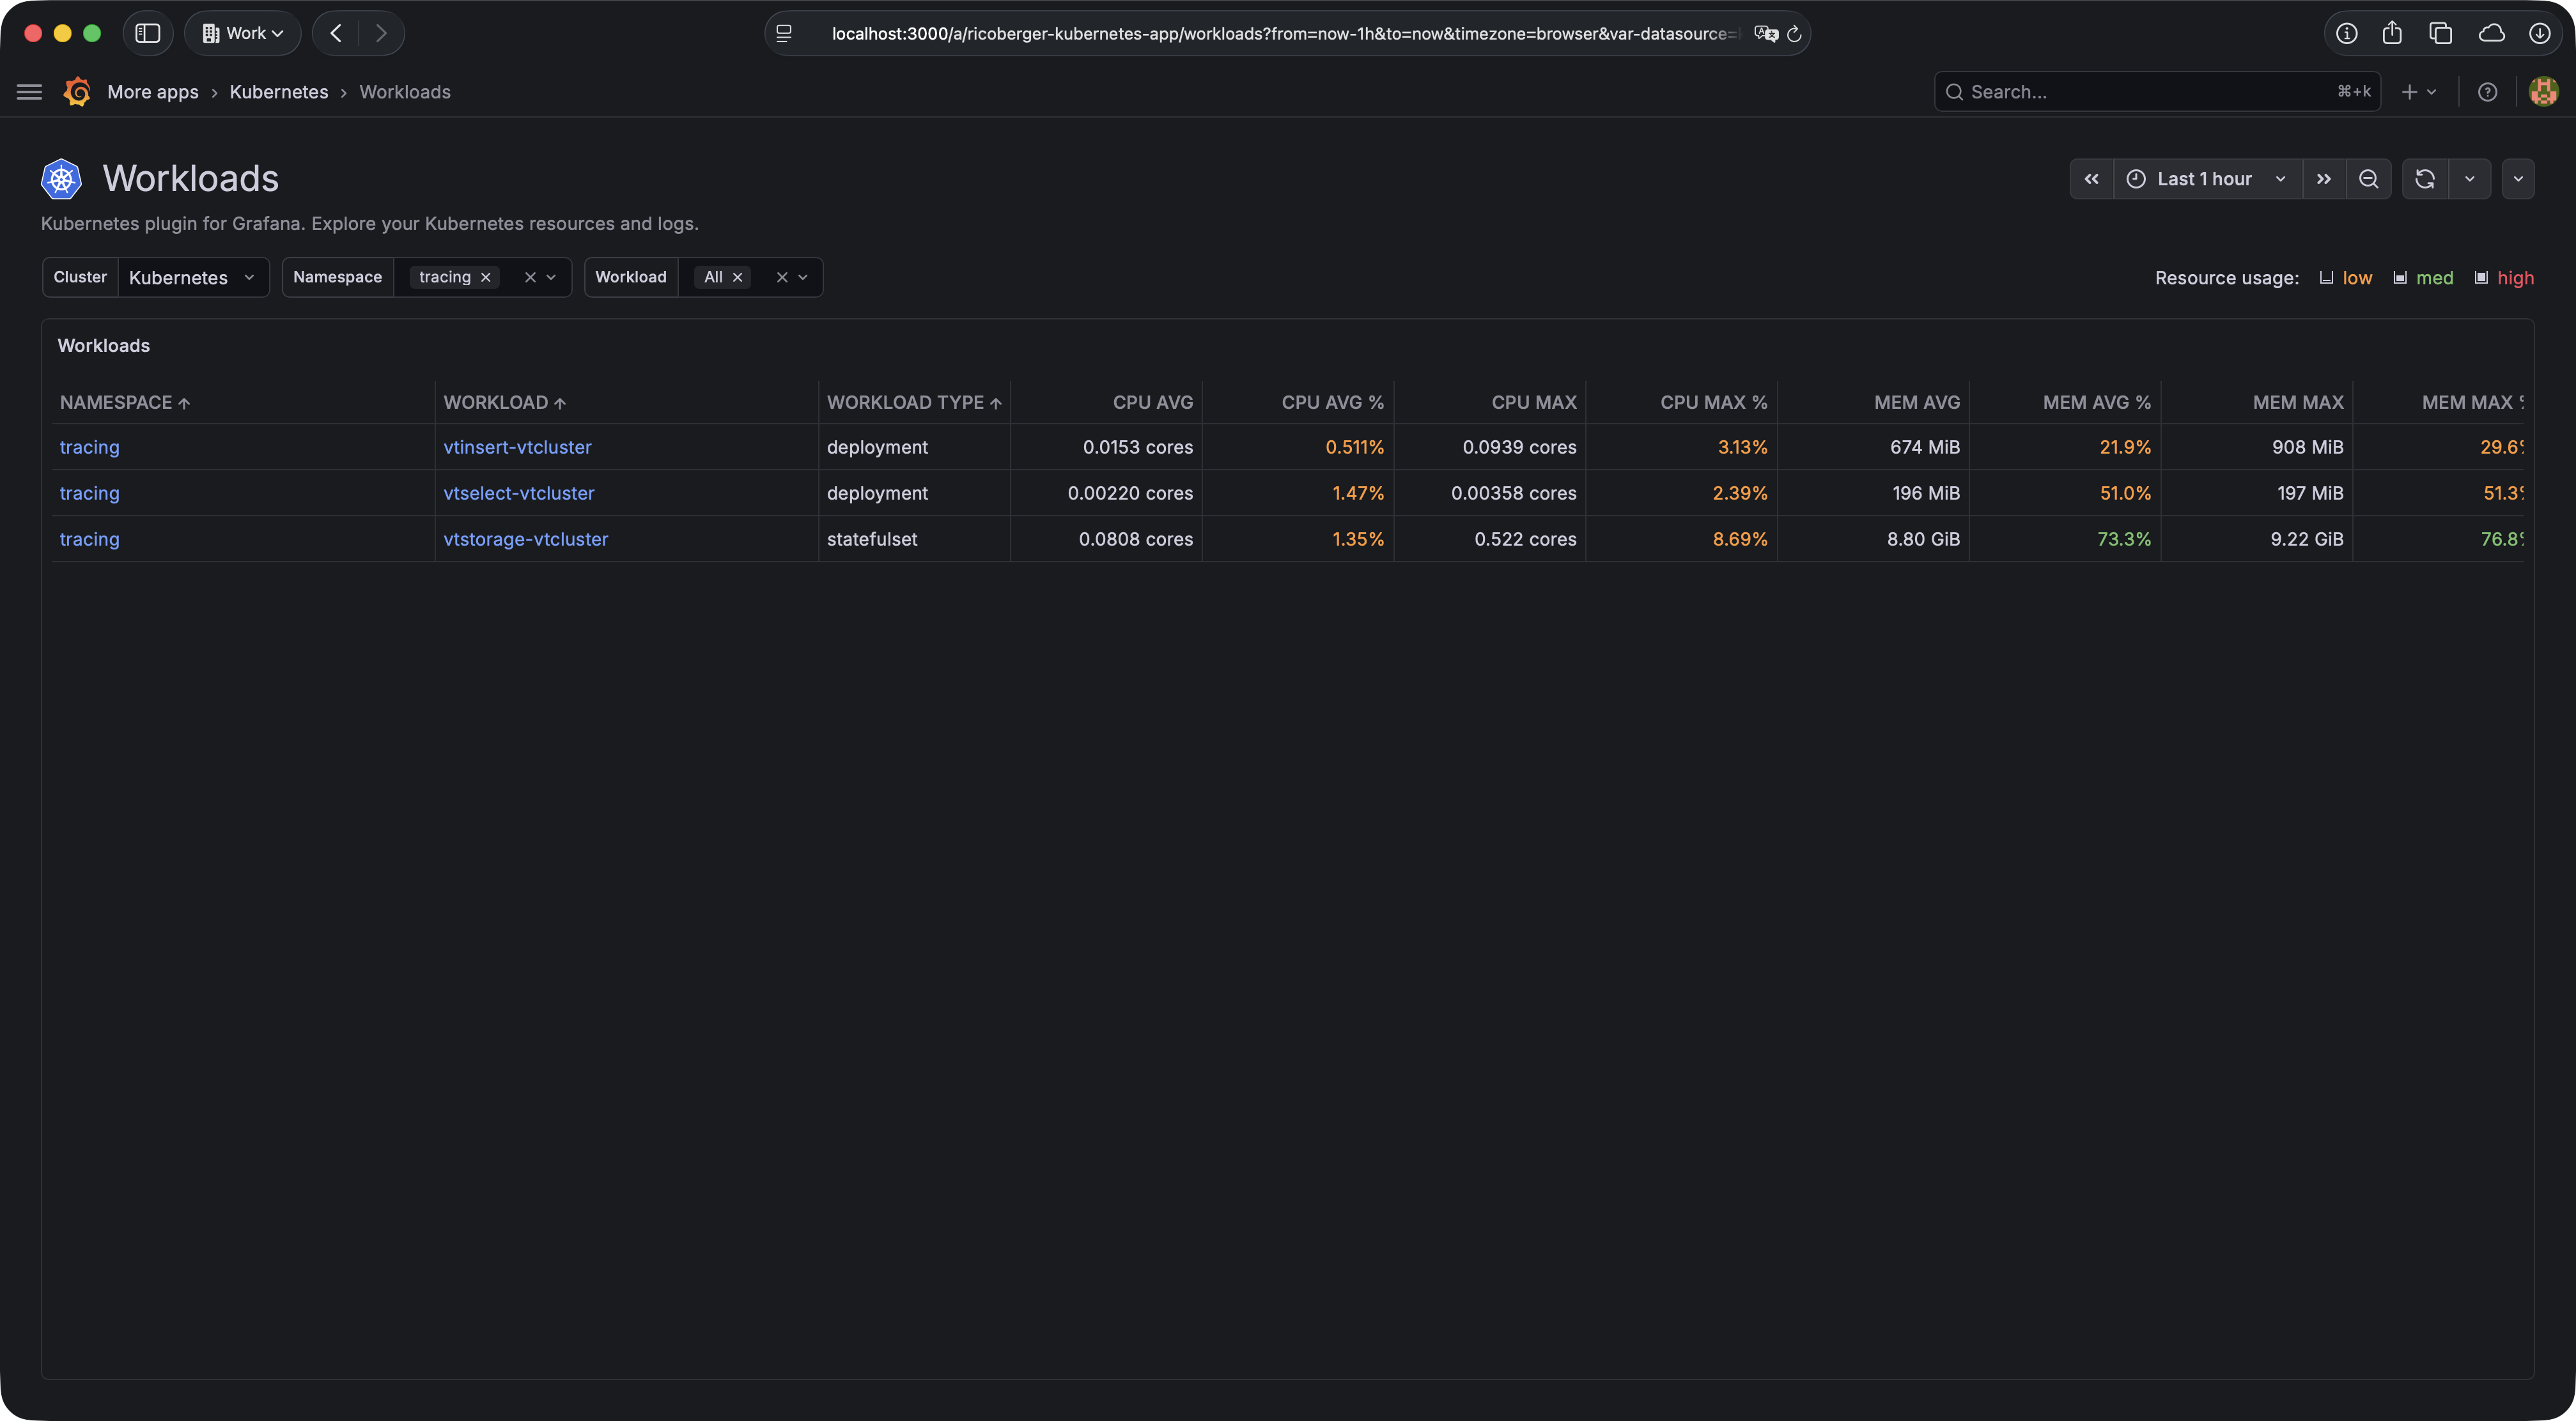Screen dimensions: 2576x1421
Task: Click the low resource usage legend marker
Action: coord(2326,278)
